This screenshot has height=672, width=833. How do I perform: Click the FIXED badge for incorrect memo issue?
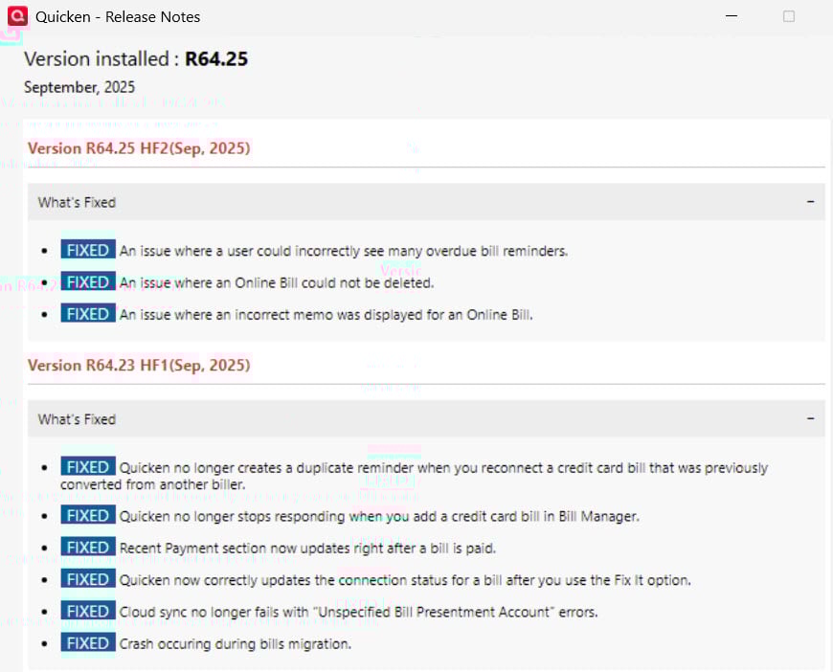point(88,313)
